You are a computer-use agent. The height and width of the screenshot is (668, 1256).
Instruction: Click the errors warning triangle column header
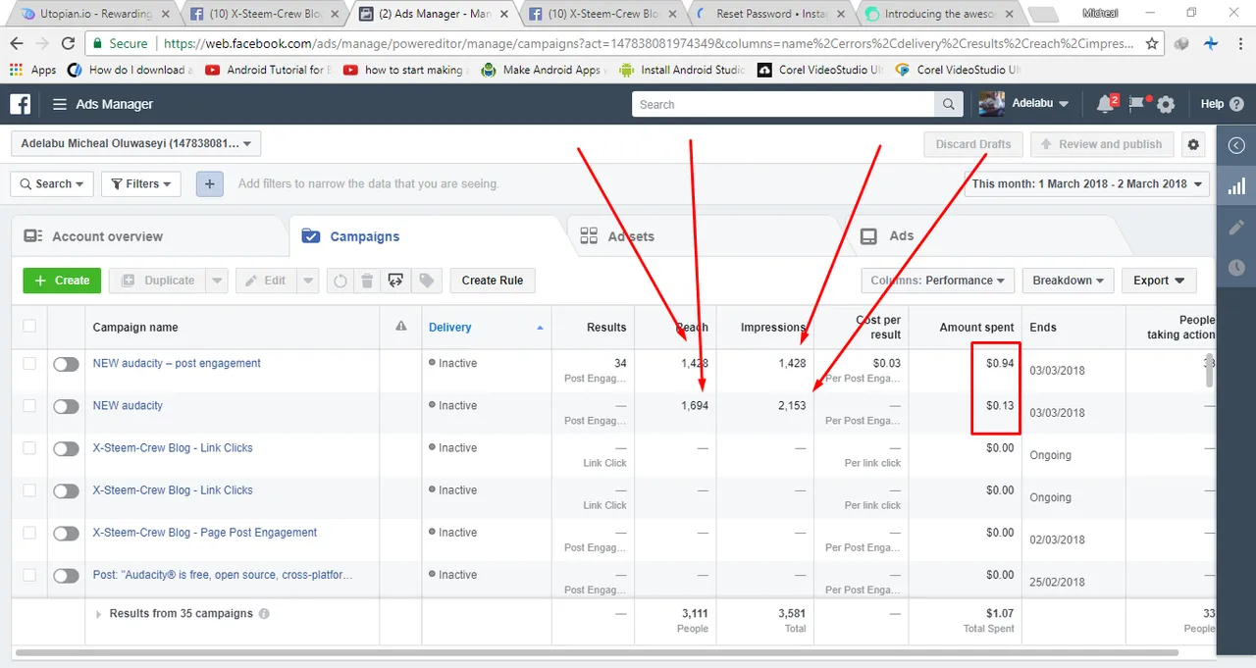click(x=400, y=327)
